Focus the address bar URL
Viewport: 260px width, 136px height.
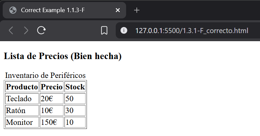[191, 31]
